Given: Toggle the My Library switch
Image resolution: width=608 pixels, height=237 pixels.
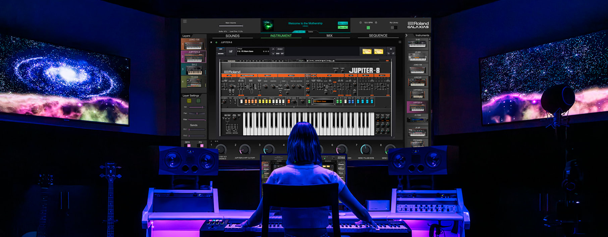Looking at the screenshot, I should 394,28.
